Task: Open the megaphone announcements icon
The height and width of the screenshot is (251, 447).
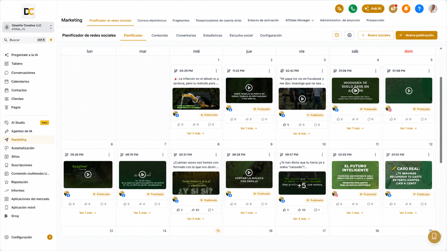Action: pos(393,9)
